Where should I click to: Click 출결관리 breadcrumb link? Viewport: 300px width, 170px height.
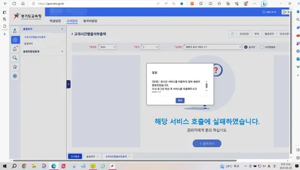[x=269, y=34]
